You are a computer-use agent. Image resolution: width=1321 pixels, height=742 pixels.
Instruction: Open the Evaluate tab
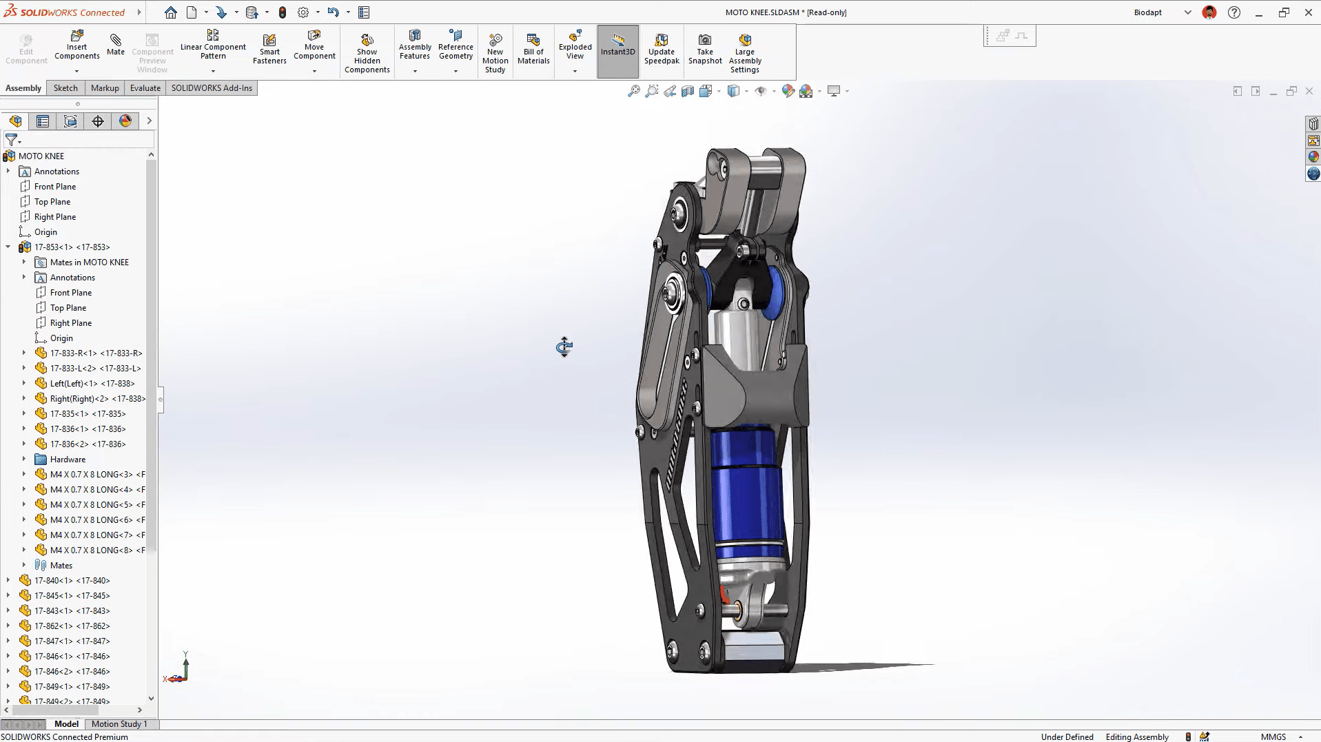pyautogui.click(x=145, y=87)
